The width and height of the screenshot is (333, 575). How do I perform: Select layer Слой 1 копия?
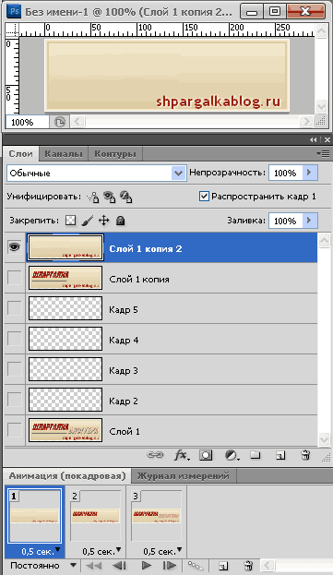pos(171,278)
